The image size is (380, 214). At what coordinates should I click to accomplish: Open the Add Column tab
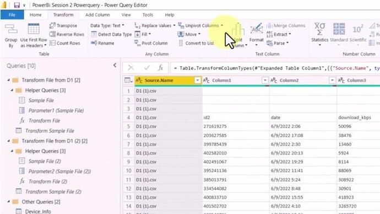point(97,15)
